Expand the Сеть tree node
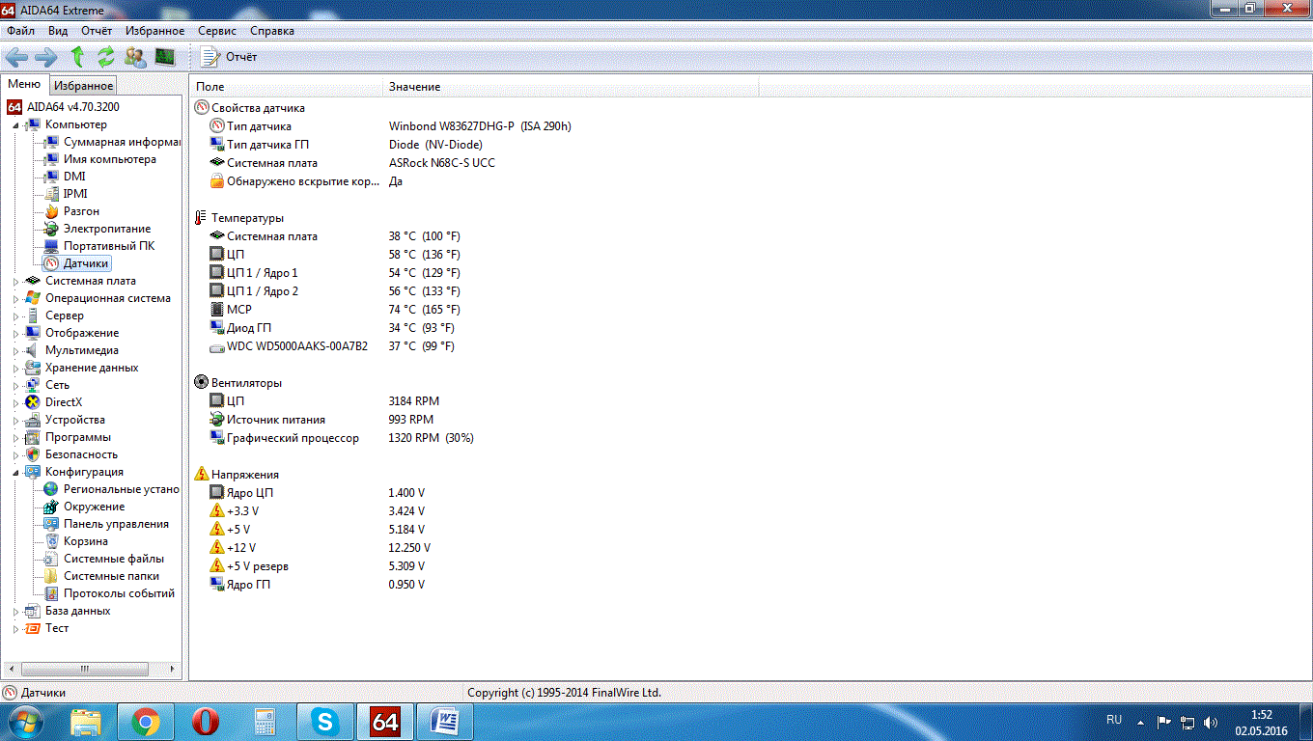The image size is (1313, 741). coord(15,385)
